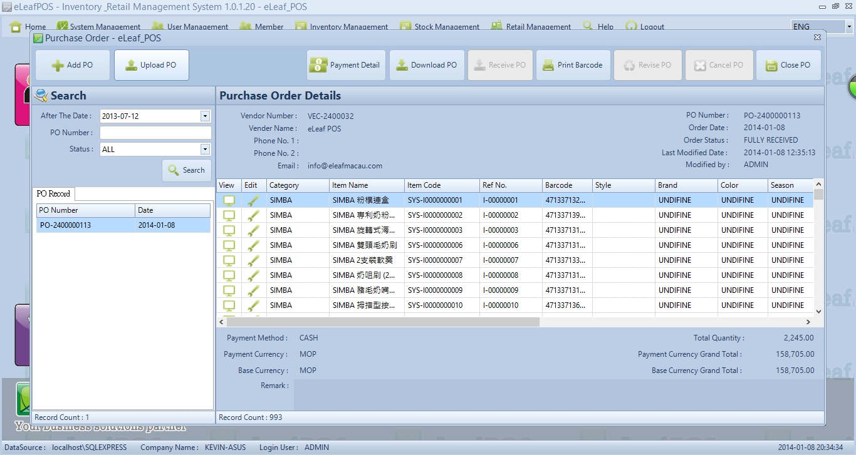Open the Status ALL dropdown
Viewport: 856px width, 455px height.
coord(205,150)
